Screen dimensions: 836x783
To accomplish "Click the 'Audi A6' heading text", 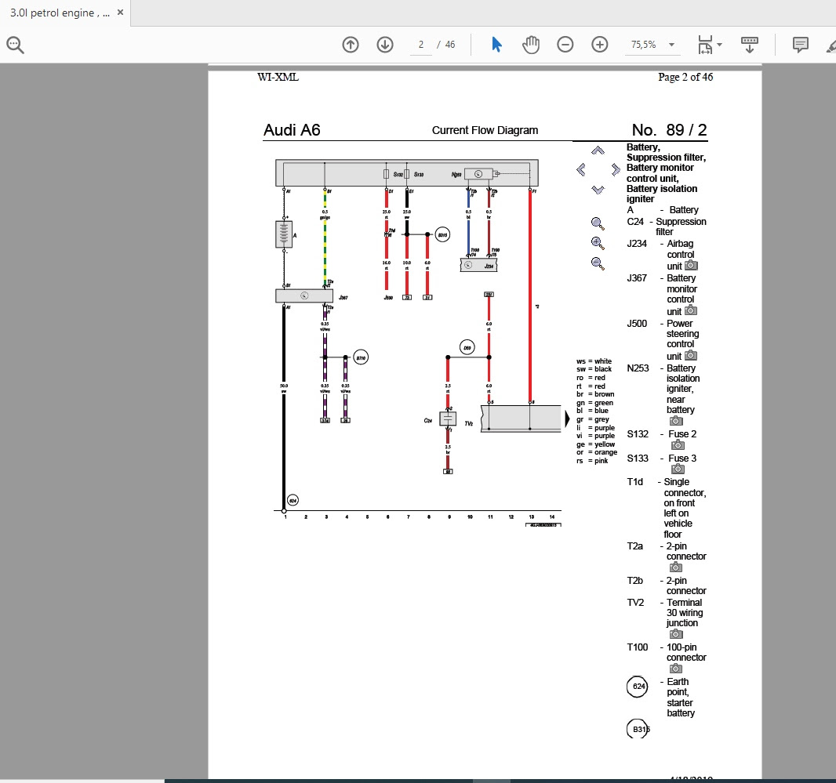I will click(x=292, y=130).
